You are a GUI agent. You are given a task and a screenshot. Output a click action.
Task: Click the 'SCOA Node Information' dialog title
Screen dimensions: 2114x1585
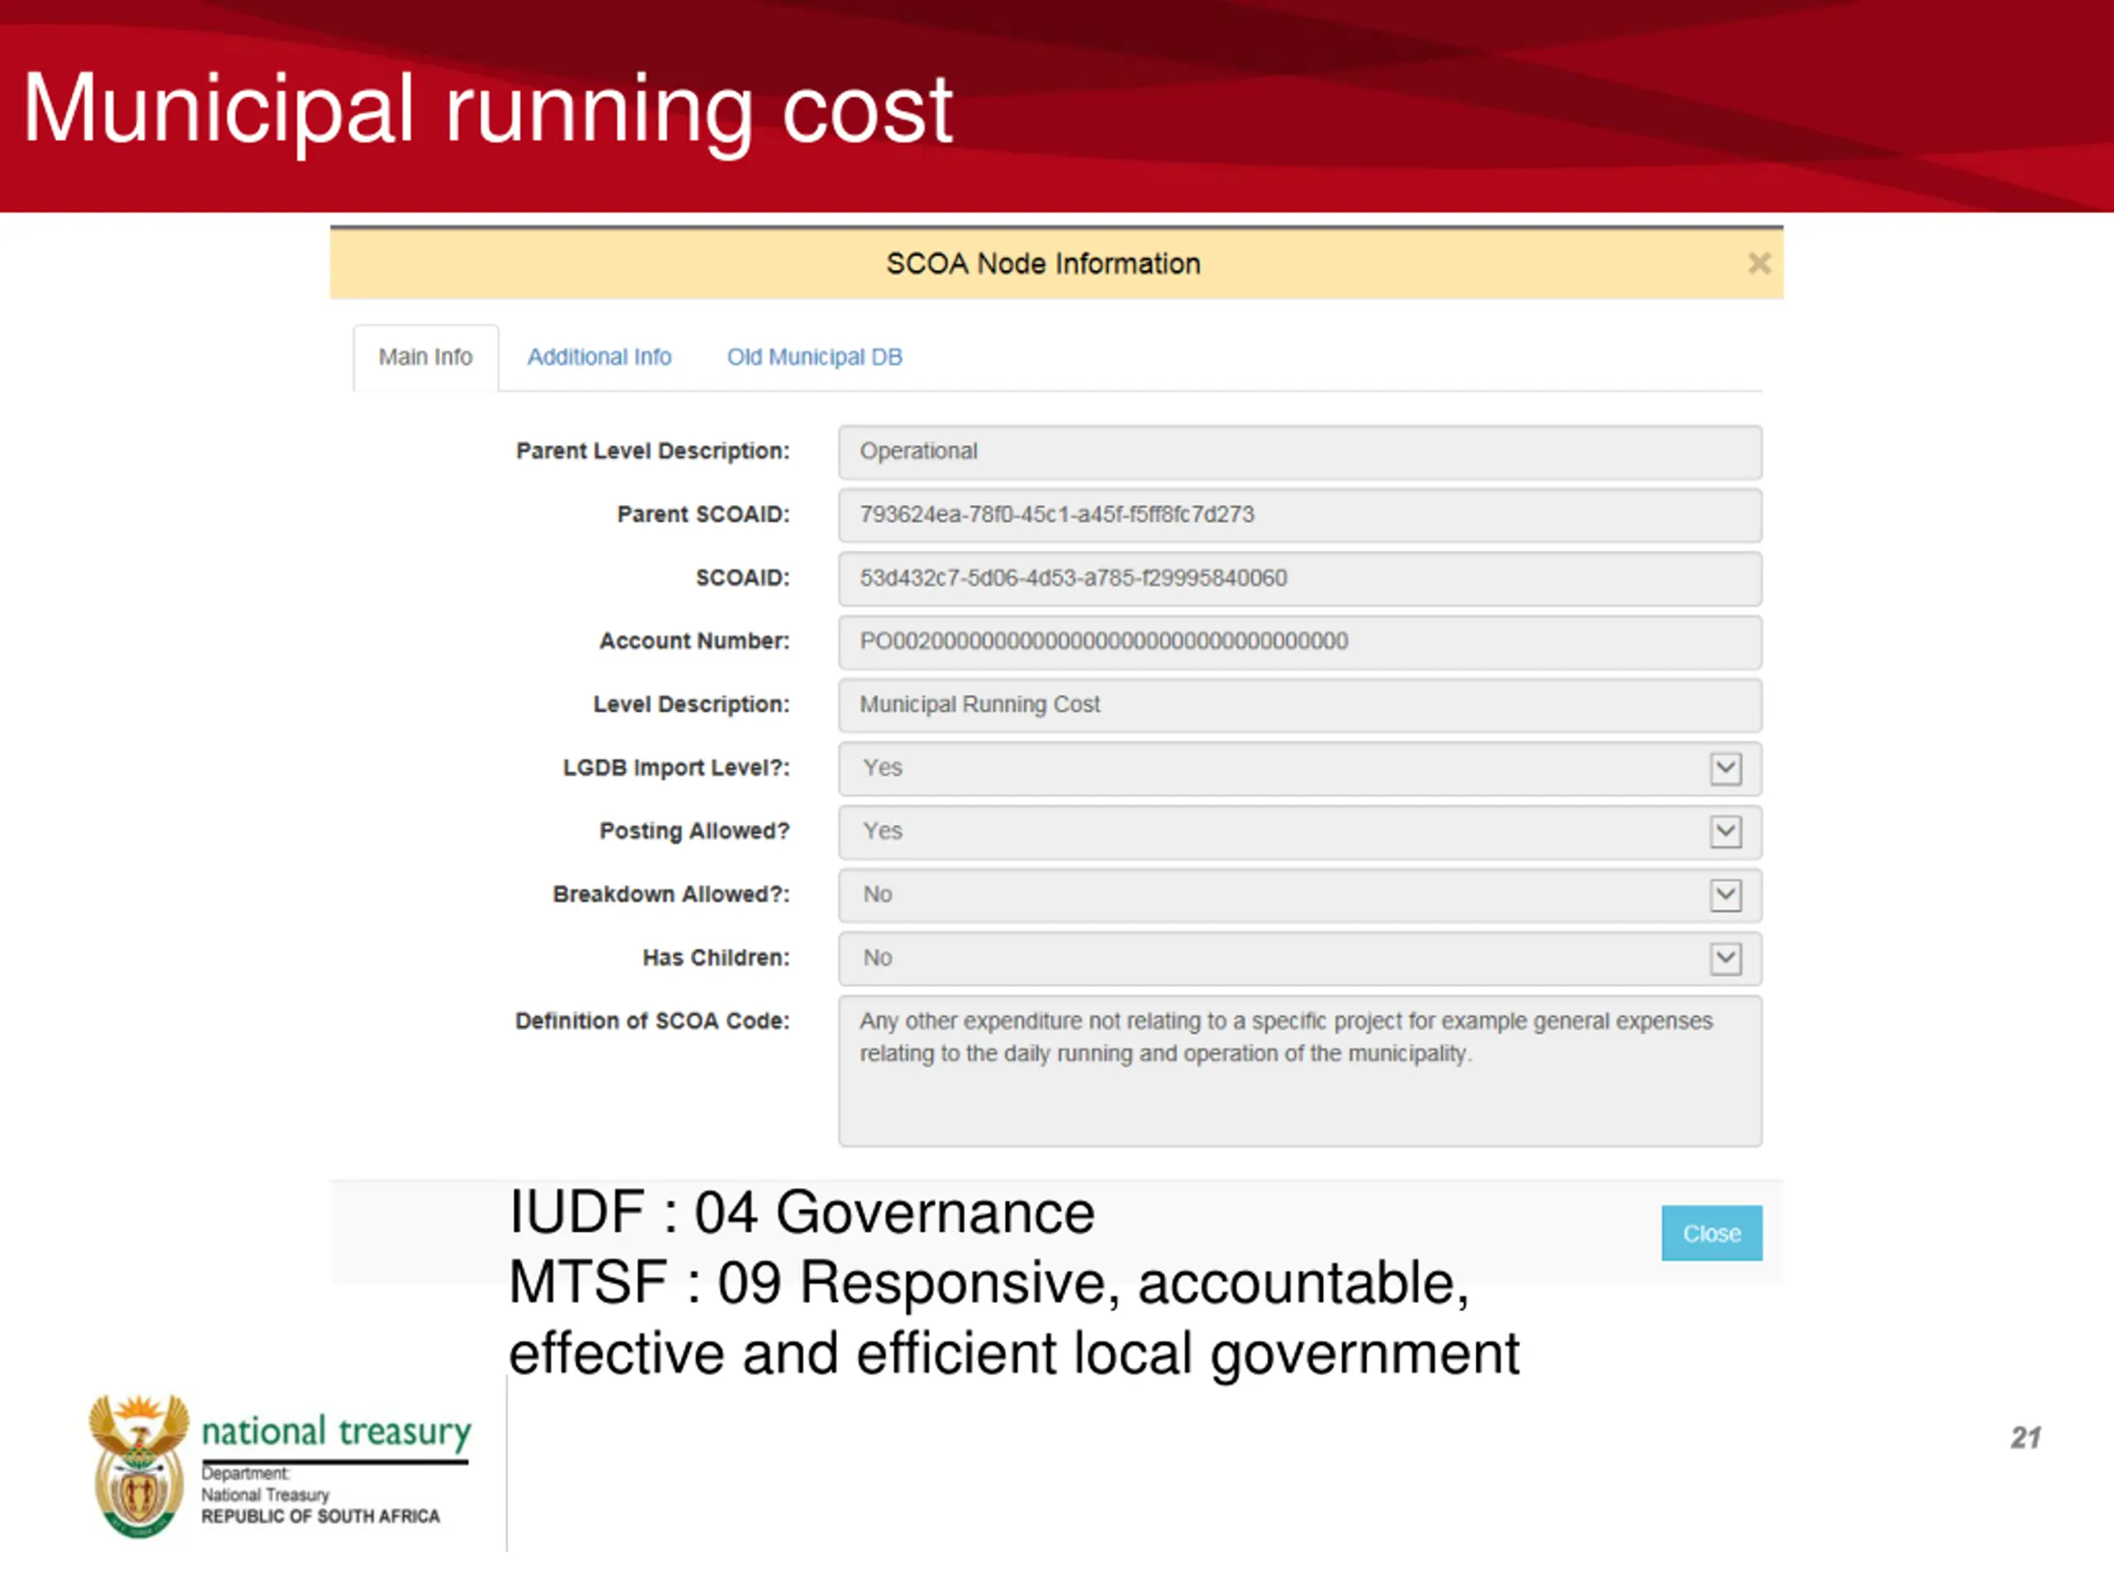coord(1043,263)
